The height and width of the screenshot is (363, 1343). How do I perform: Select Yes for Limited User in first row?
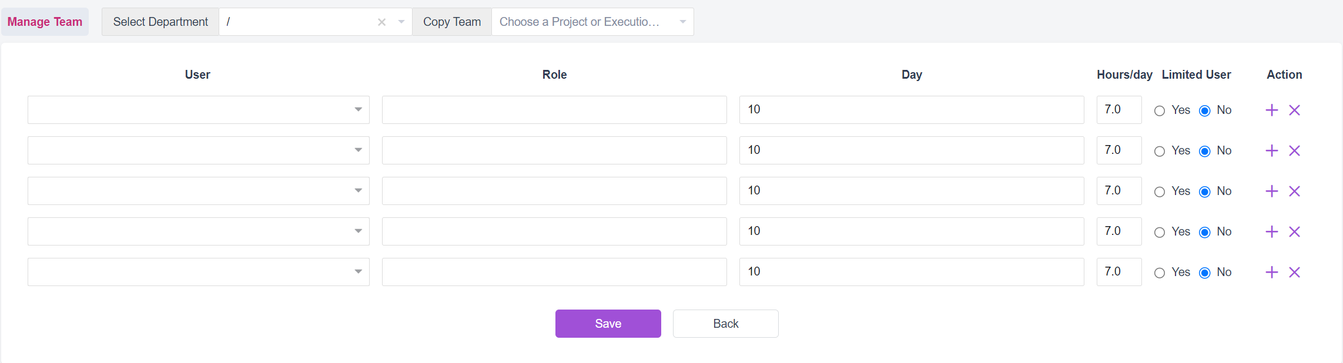pyautogui.click(x=1160, y=111)
